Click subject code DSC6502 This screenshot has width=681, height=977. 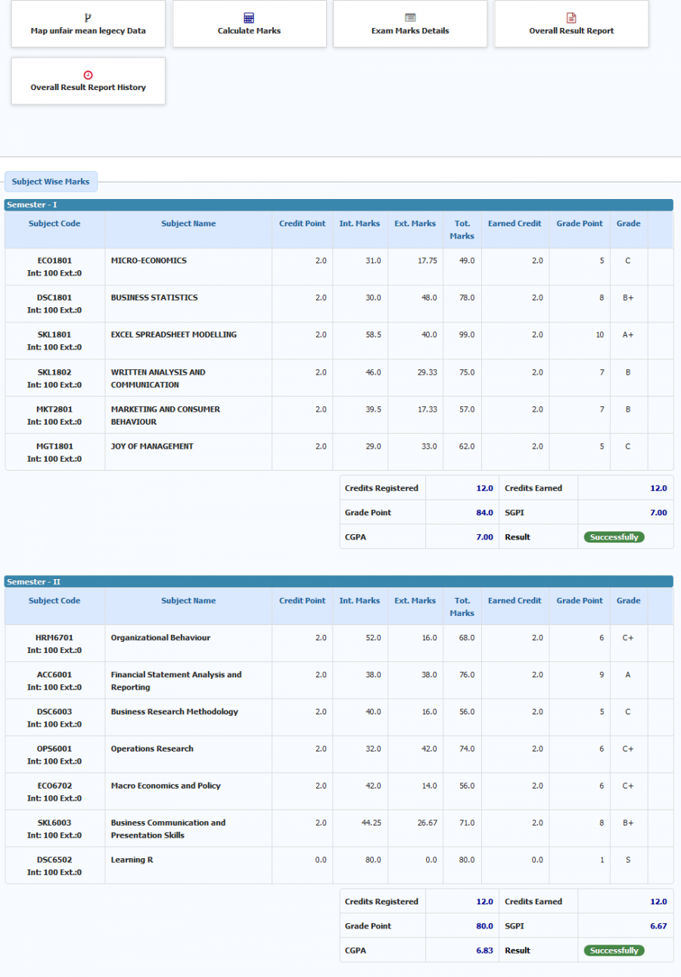[x=54, y=860]
